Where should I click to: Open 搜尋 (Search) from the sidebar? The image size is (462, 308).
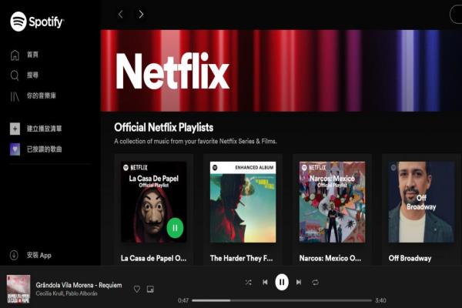coord(32,75)
